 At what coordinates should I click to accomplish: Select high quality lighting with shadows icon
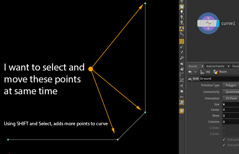click(x=182, y=23)
